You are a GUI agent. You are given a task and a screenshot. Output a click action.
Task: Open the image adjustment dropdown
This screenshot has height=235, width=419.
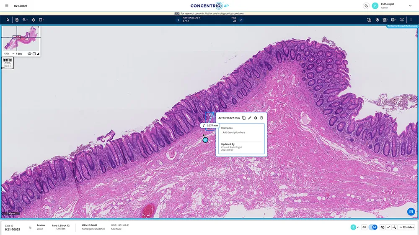pos(393,20)
